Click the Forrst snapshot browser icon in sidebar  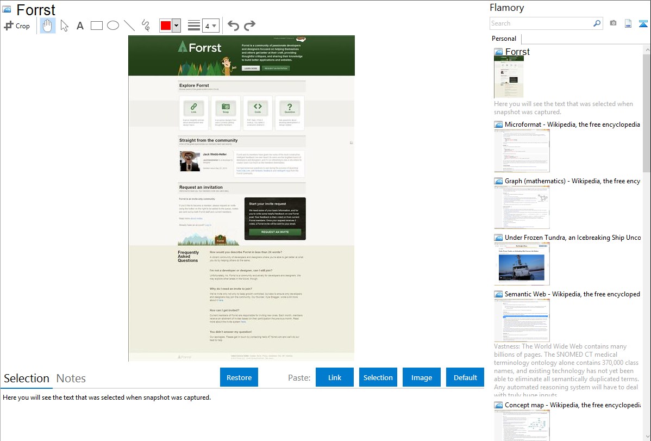tap(498, 52)
